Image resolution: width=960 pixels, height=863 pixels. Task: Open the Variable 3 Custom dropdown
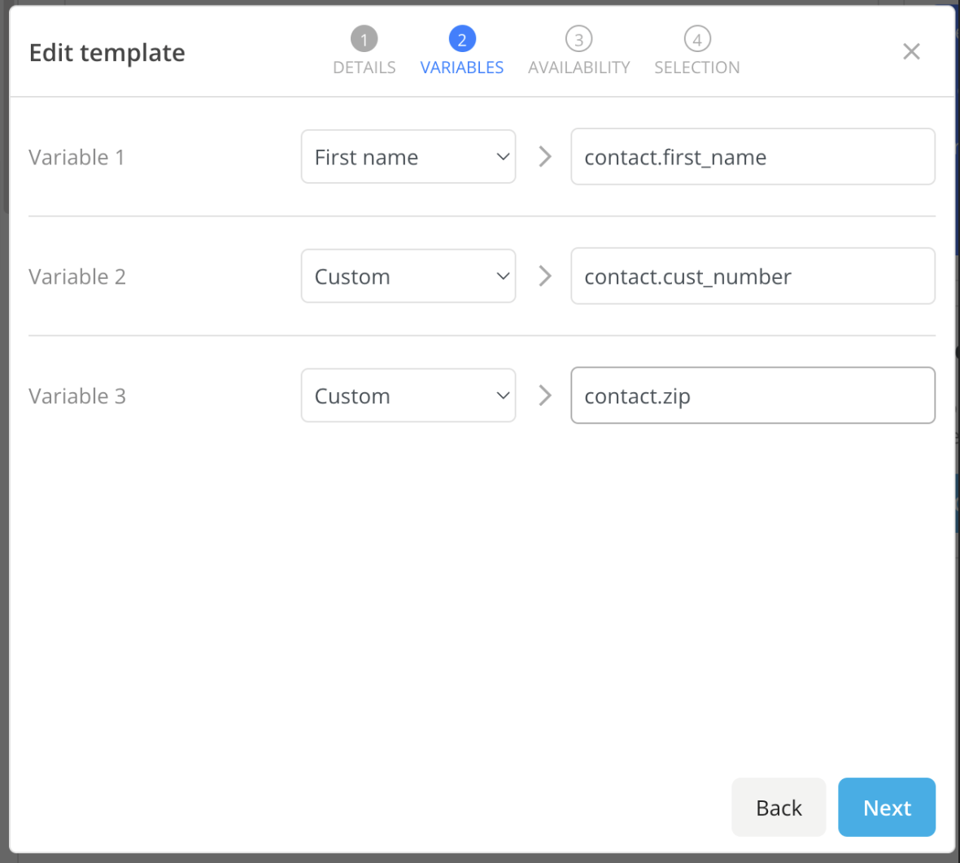(x=408, y=396)
